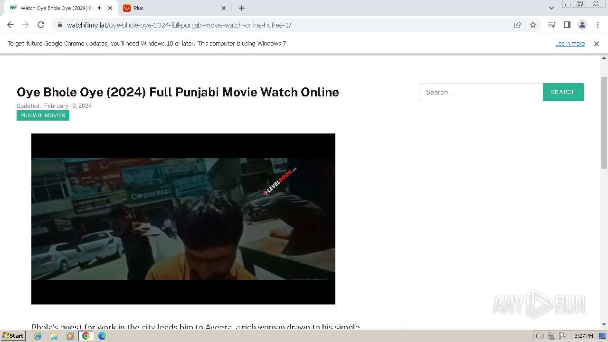Launch Internet Explorer from the taskbar

38,336
